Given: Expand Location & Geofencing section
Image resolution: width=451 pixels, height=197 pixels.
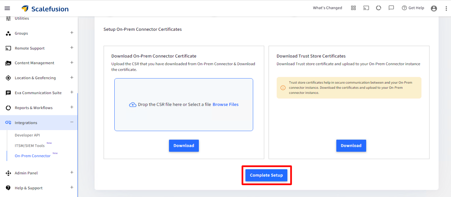Looking at the screenshot, I should click(x=72, y=77).
